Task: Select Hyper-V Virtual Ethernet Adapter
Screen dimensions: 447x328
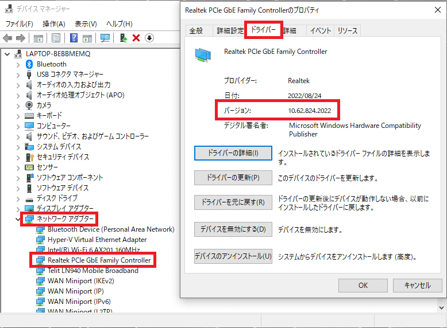Action: pos(97,240)
